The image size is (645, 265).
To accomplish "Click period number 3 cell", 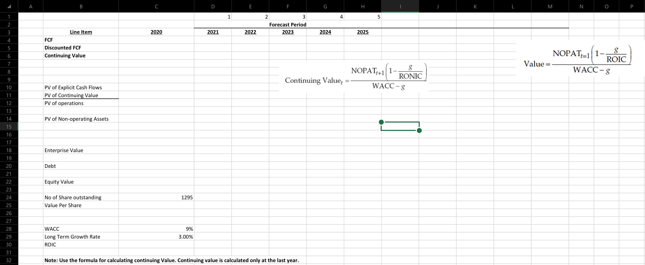I will (x=288, y=16).
